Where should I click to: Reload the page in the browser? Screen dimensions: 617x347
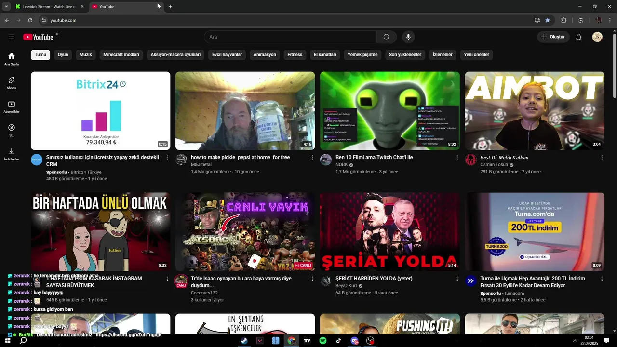coord(30,20)
